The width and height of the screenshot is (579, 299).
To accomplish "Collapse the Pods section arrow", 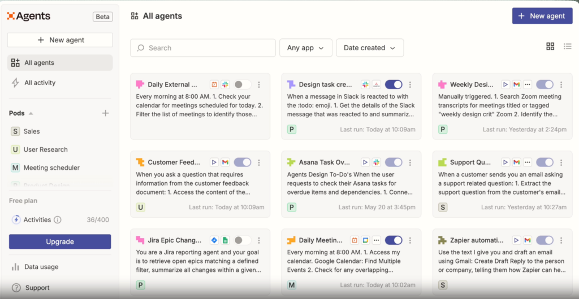I will (x=31, y=113).
